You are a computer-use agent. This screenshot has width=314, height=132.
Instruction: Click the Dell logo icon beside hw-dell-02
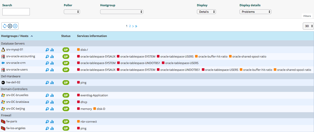point(3,83)
